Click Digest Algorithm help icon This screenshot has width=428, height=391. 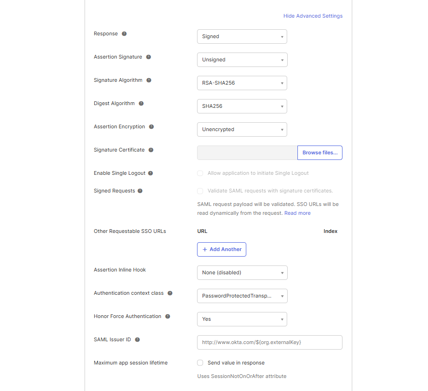141,104
